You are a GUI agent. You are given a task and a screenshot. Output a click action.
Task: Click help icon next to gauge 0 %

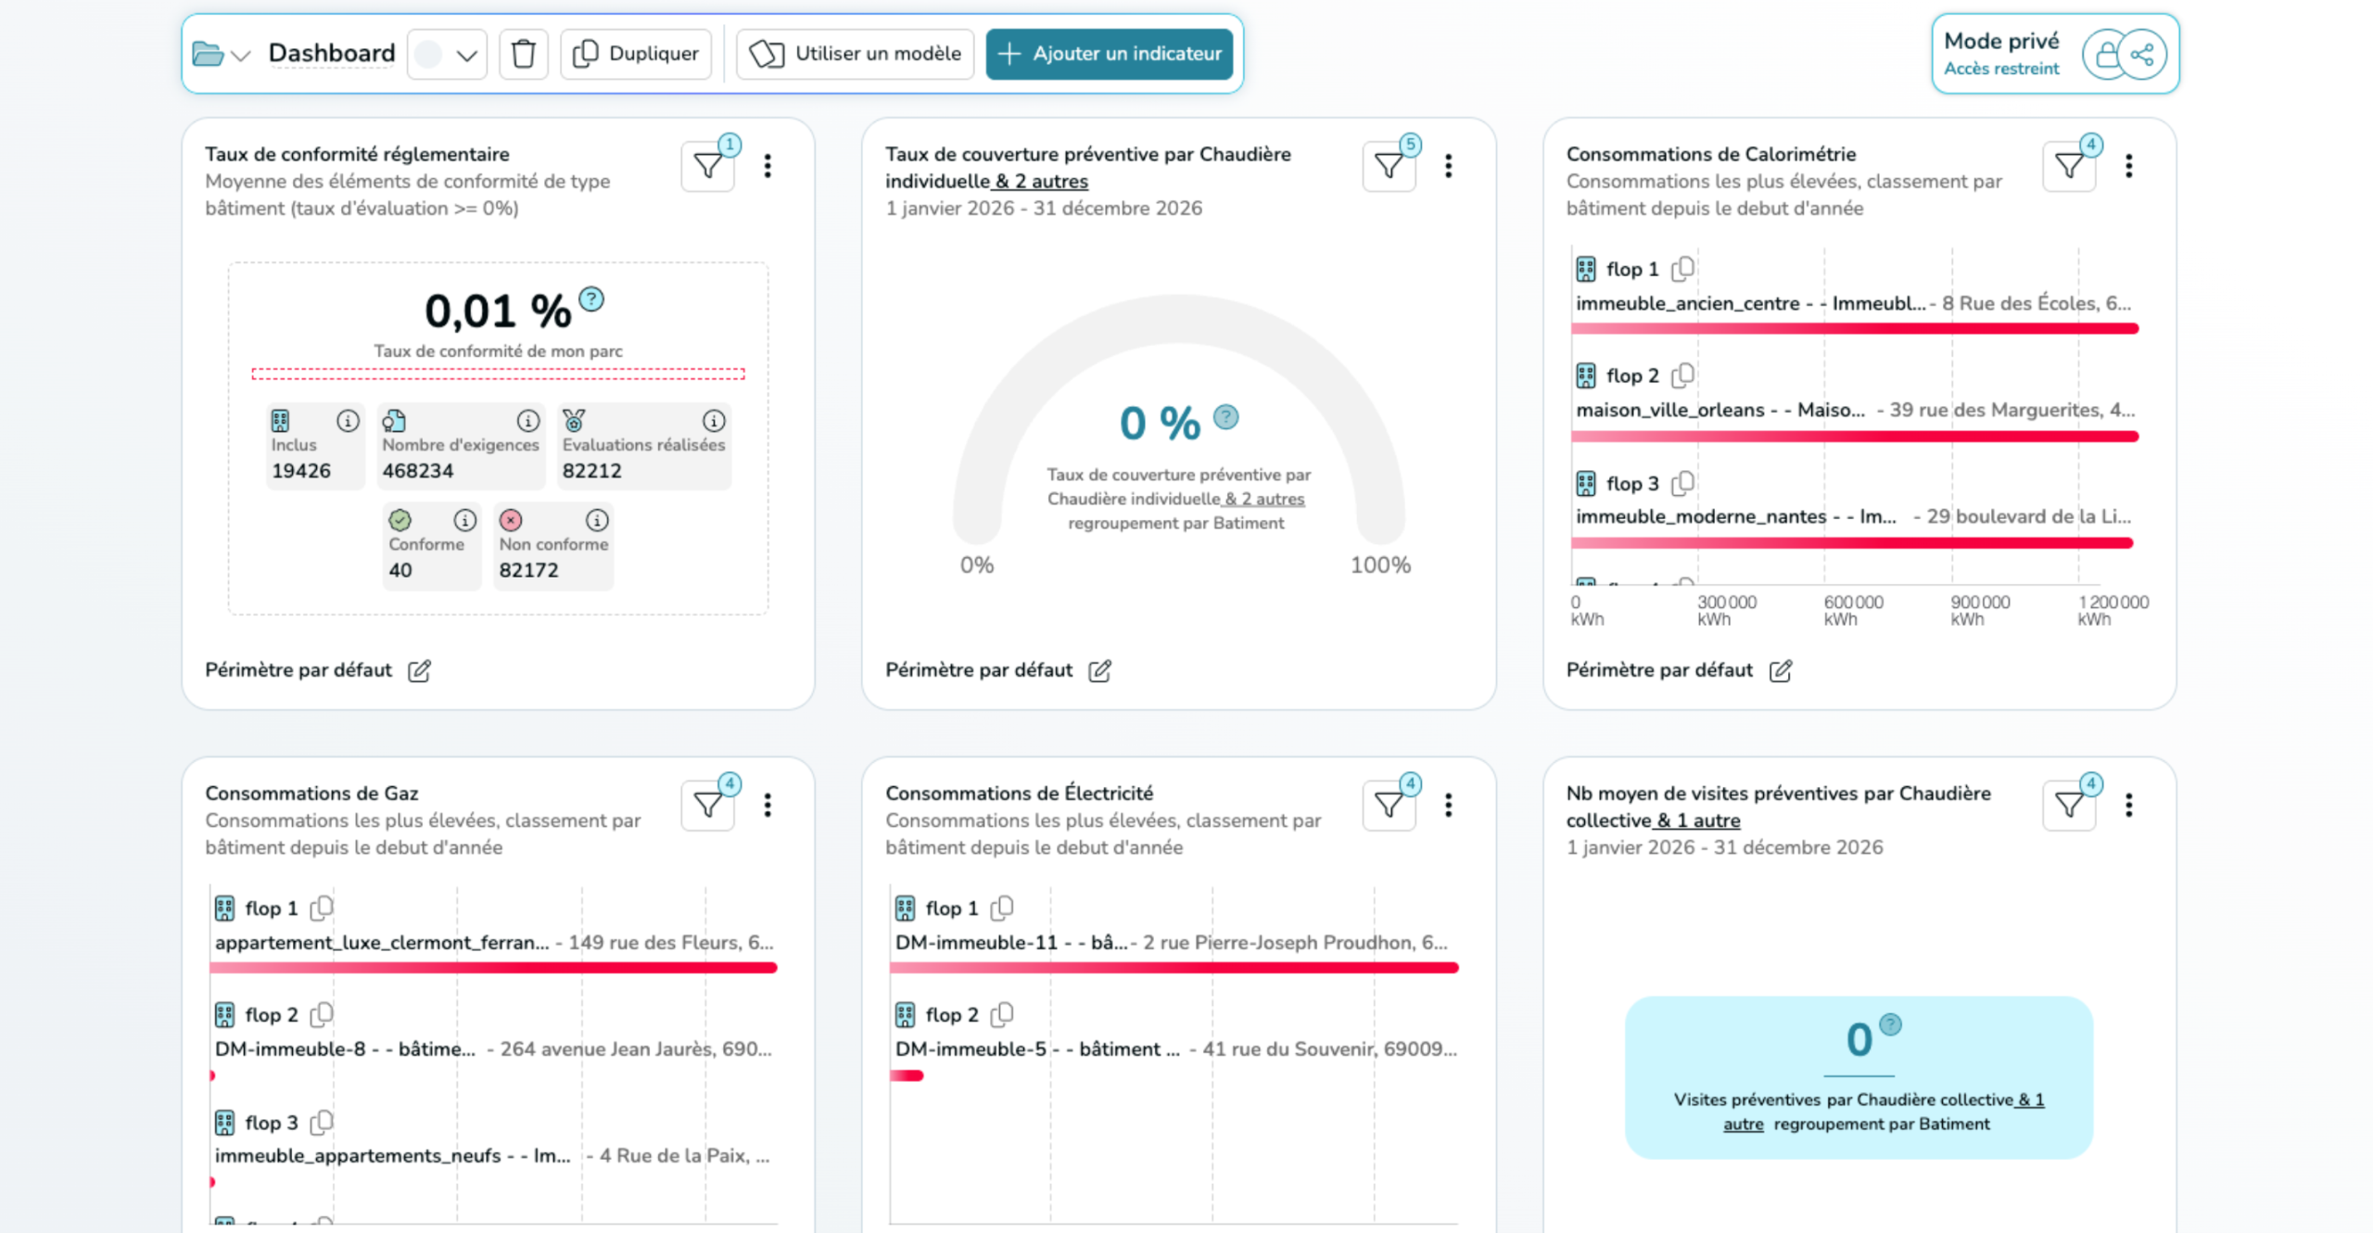click(x=1226, y=417)
